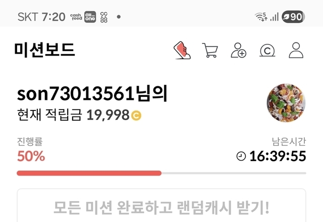Image resolution: width=323 pixels, height=222 pixels.
Task: Tap the 미션보드 title
Action: [44, 50]
